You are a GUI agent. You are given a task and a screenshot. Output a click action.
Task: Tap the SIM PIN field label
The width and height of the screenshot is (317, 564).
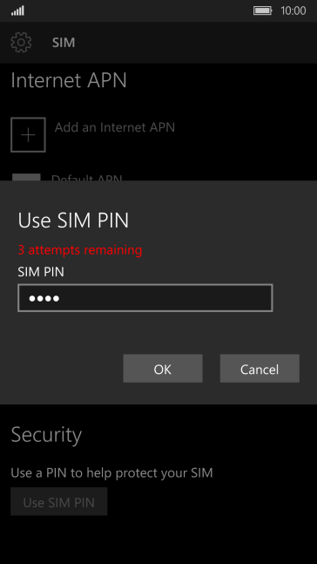[x=41, y=272]
